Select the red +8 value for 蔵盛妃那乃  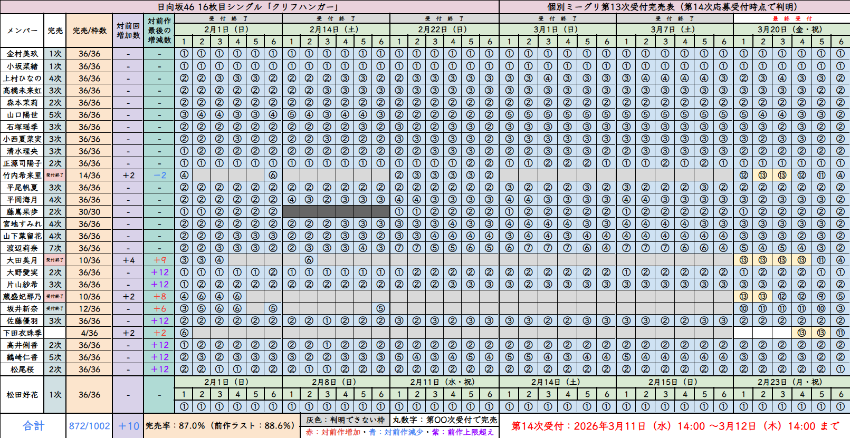pyautogui.click(x=159, y=297)
